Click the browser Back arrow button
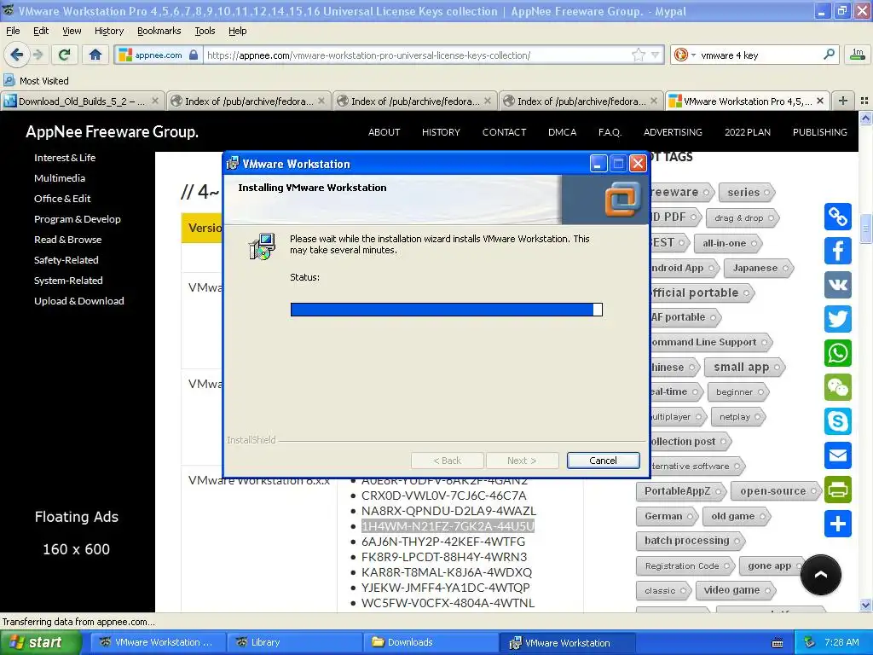Image resolution: width=873 pixels, height=655 pixels. click(x=17, y=55)
